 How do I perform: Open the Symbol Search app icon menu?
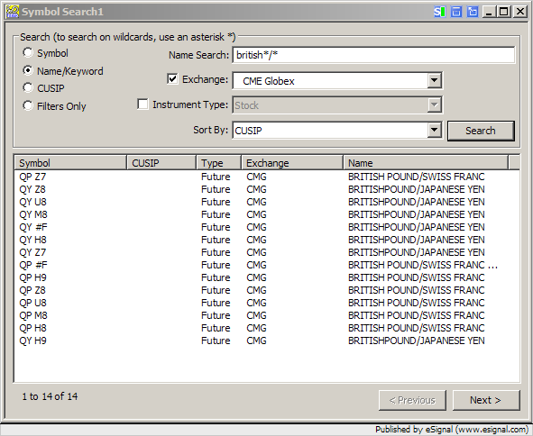[x=13, y=12]
